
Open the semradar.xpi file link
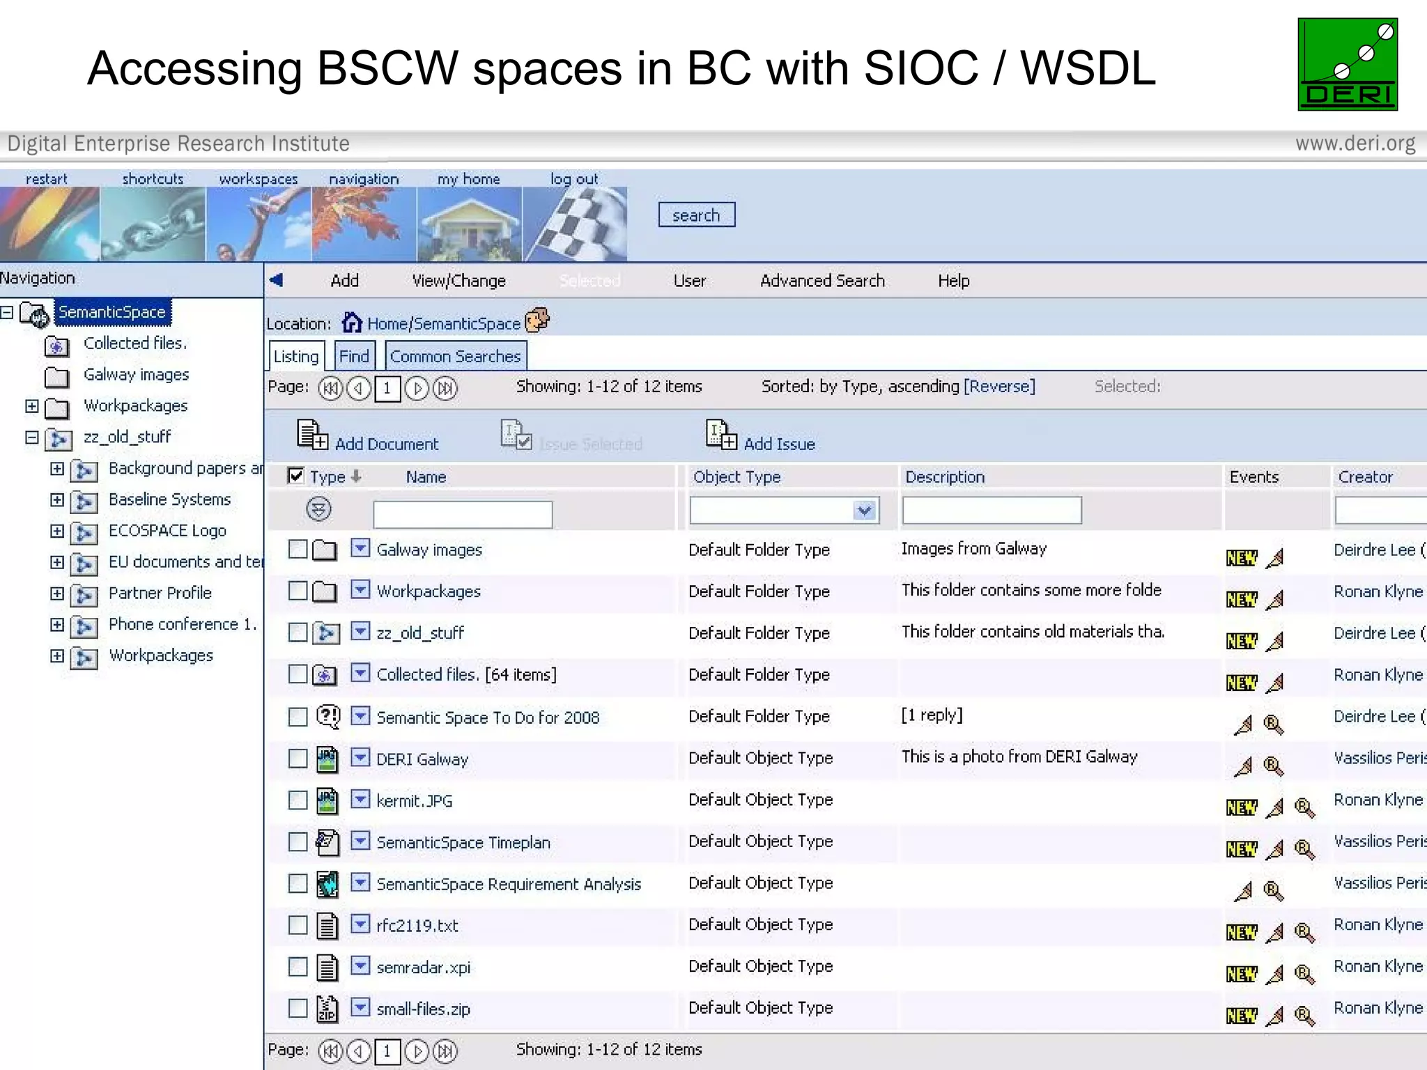(x=424, y=968)
